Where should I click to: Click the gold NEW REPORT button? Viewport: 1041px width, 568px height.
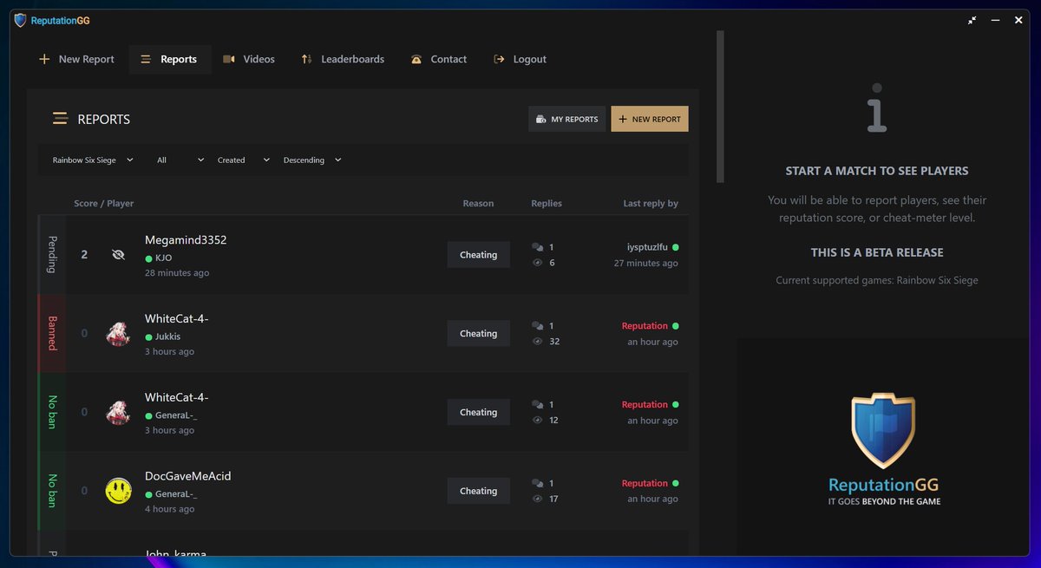[x=650, y=119]
